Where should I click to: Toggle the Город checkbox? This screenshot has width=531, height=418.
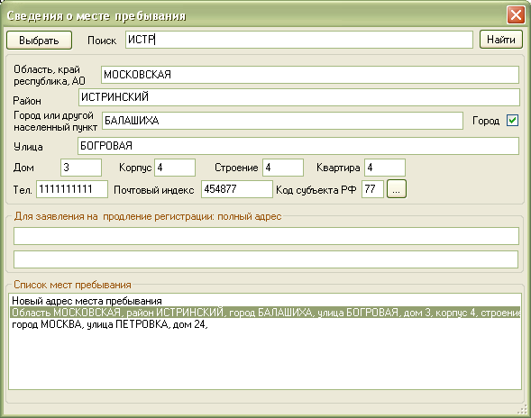(512, 121)
